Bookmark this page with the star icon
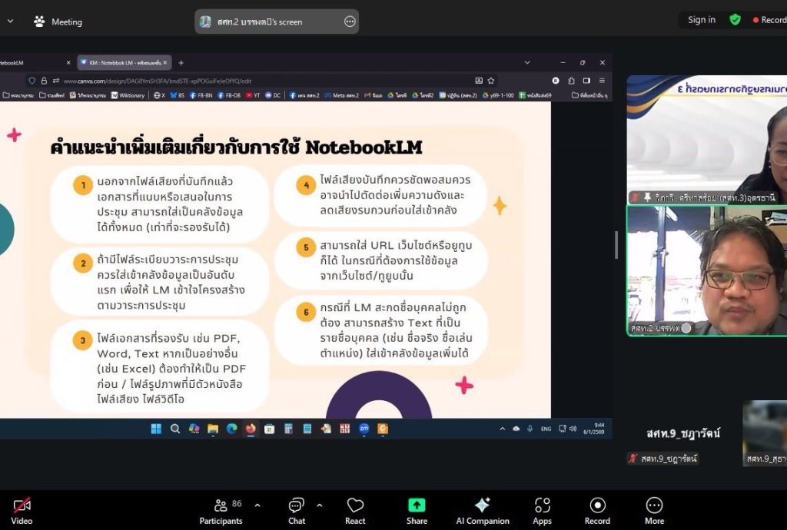This screenshot has height=530, width=787. coord(491,81)
